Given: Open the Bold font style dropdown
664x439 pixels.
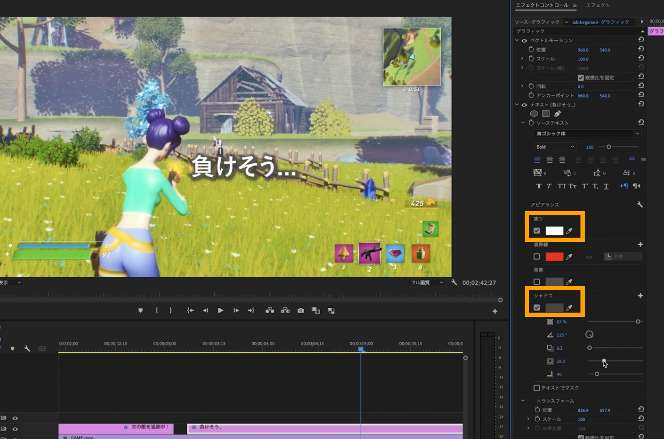Looking at the screenshot, I should [555, 147].
